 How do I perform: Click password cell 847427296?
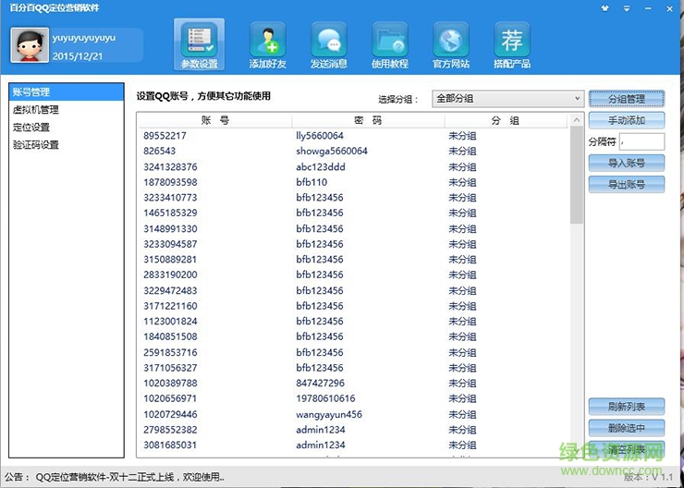[x=320, y=384]
